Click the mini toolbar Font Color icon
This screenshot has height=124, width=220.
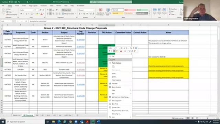121,51
